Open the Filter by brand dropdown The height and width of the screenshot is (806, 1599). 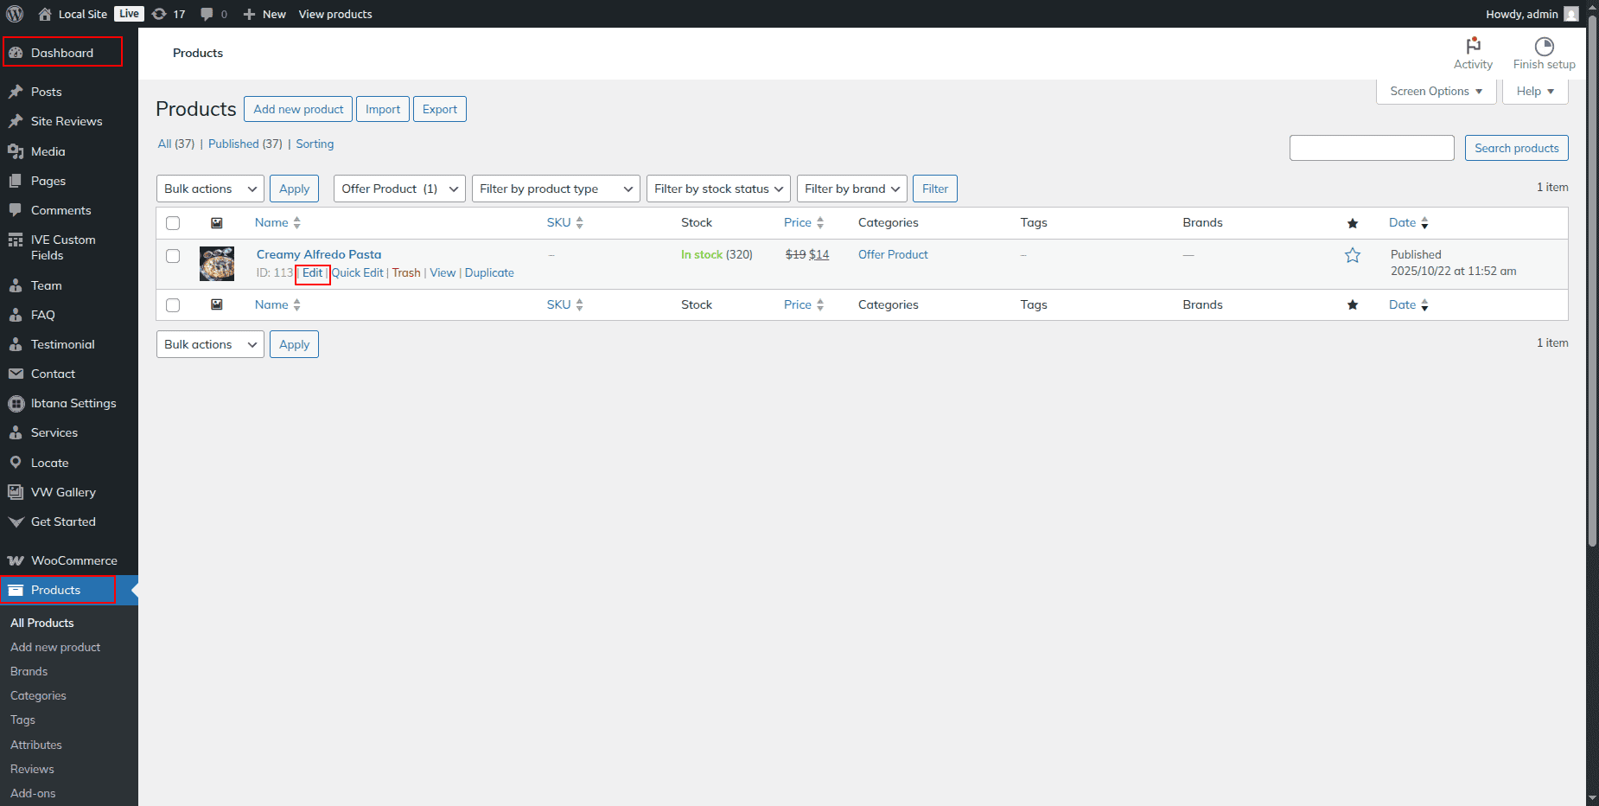[x=851, y=189]
